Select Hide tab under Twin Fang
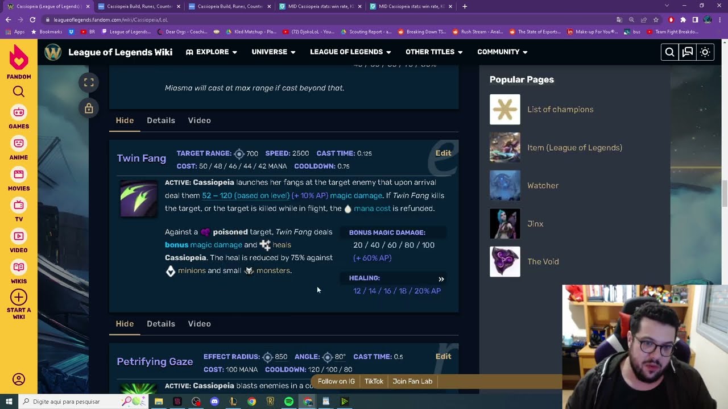The height and width of the screenshot is (409, 728). (x=125, y=324)
